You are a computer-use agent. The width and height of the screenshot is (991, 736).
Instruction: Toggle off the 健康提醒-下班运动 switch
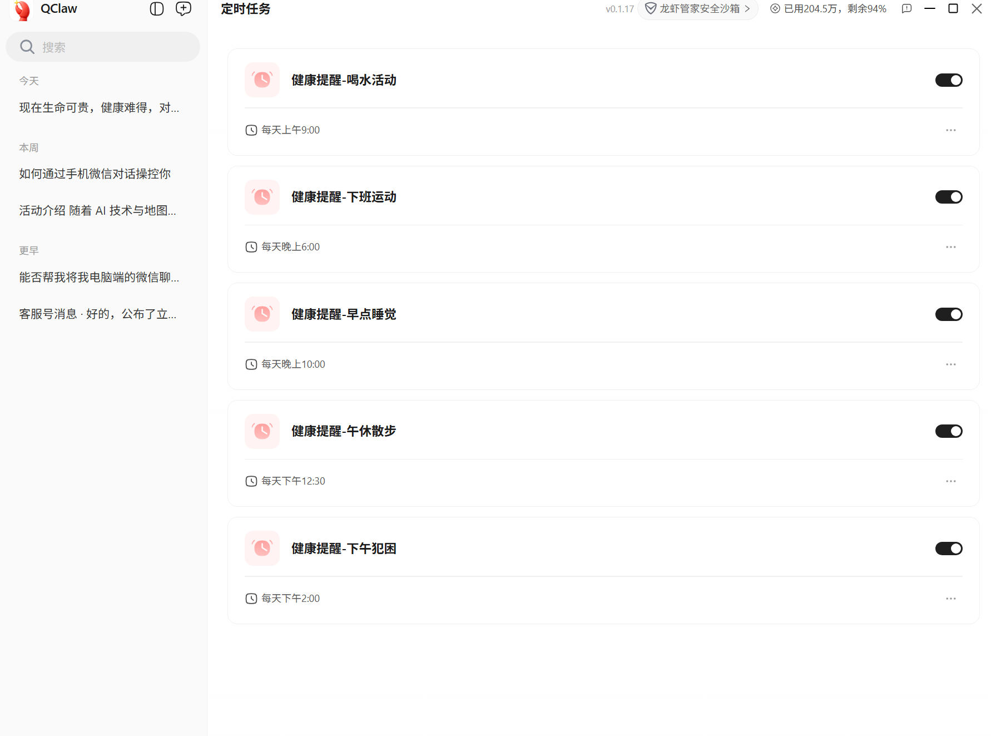[x=949, y=197]
